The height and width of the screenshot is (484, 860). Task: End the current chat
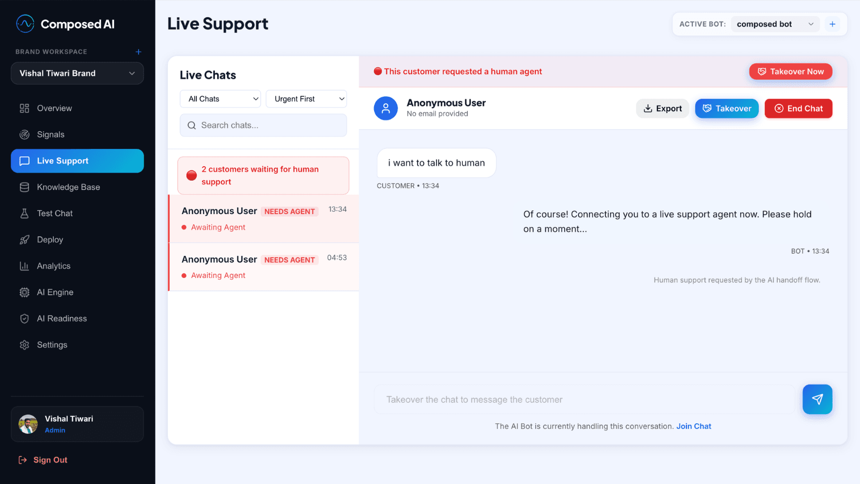point(799,109)
